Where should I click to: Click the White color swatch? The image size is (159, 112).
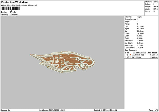tap(130, 57)
